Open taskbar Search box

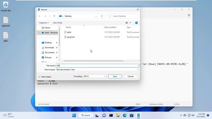[86, 115]
